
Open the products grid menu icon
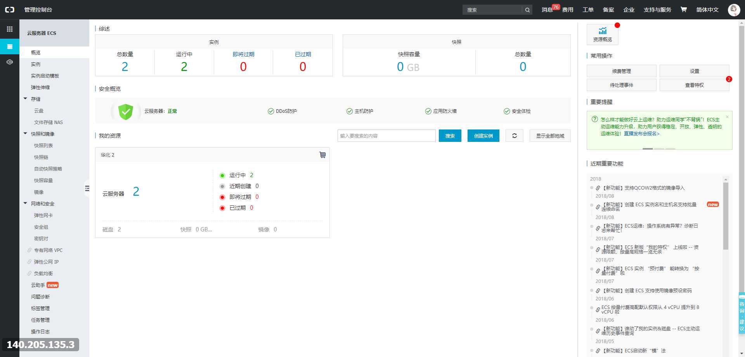pyautogui.click(x=10, y=29)
